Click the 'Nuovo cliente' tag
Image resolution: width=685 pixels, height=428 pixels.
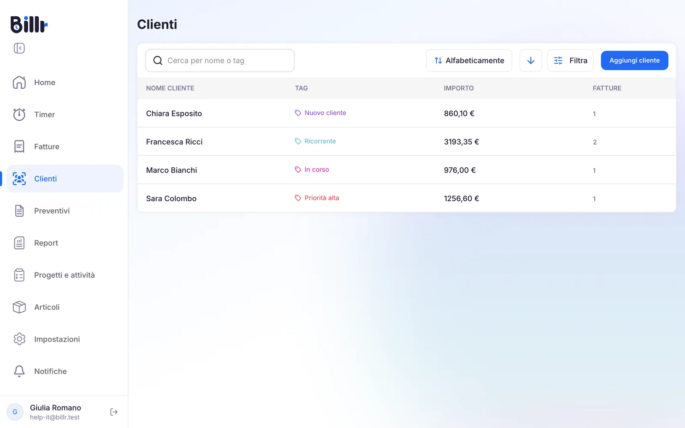click(x=321, y=113)
